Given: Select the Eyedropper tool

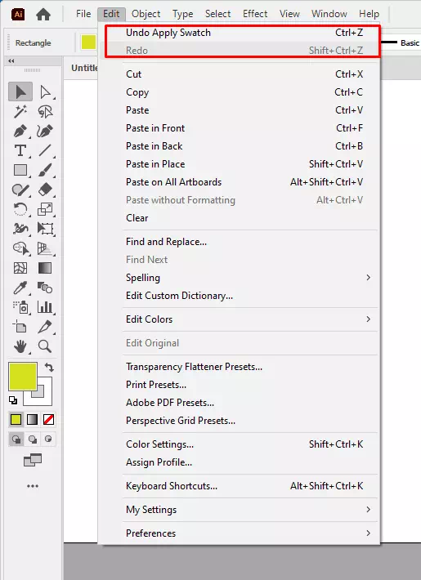Looking at the screenshot, I should tap(20, 288).
